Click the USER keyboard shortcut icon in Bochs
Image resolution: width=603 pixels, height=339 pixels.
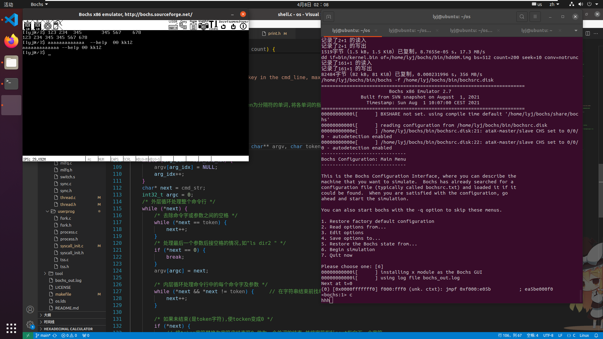point(173,25)
